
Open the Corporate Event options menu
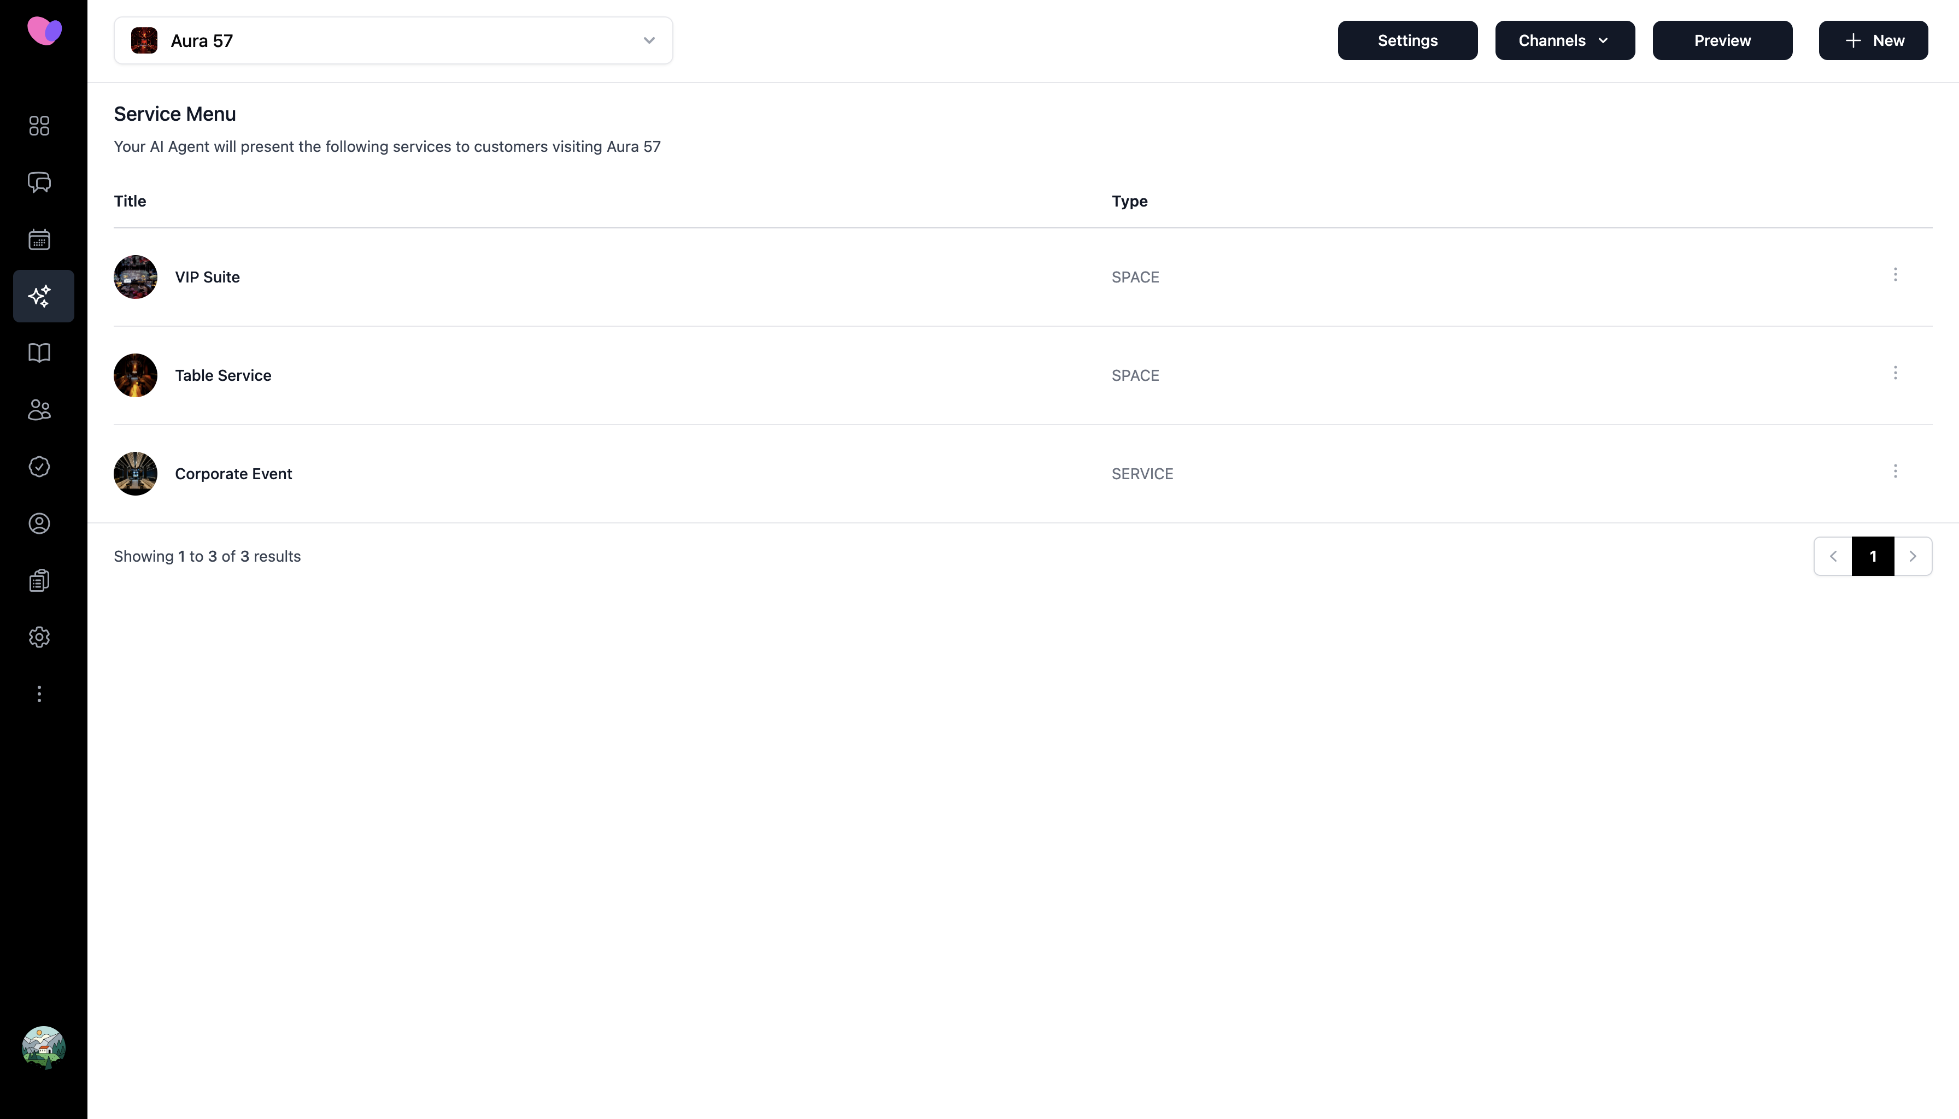(x=1896, y=471)
